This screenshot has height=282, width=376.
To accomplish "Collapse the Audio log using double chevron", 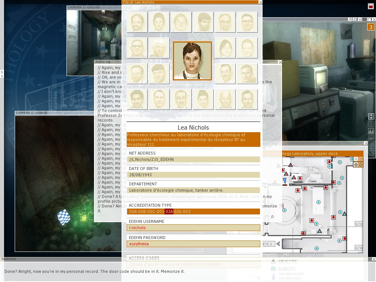I will pyautogui.click(x=272, y=217).
